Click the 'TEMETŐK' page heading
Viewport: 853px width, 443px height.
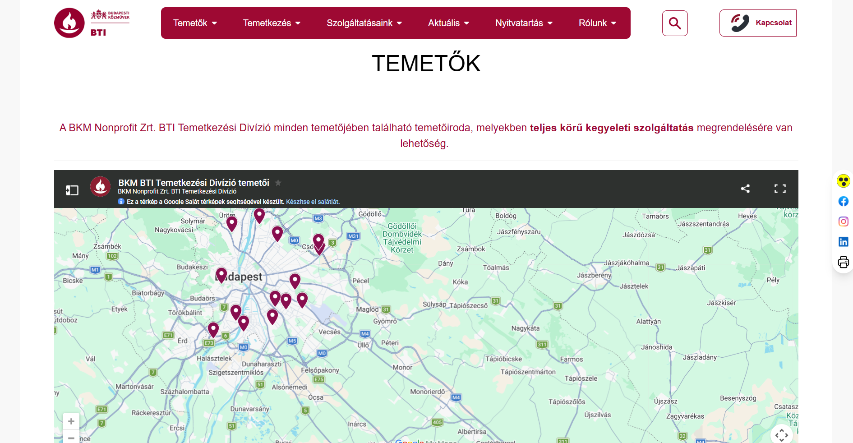426,63
